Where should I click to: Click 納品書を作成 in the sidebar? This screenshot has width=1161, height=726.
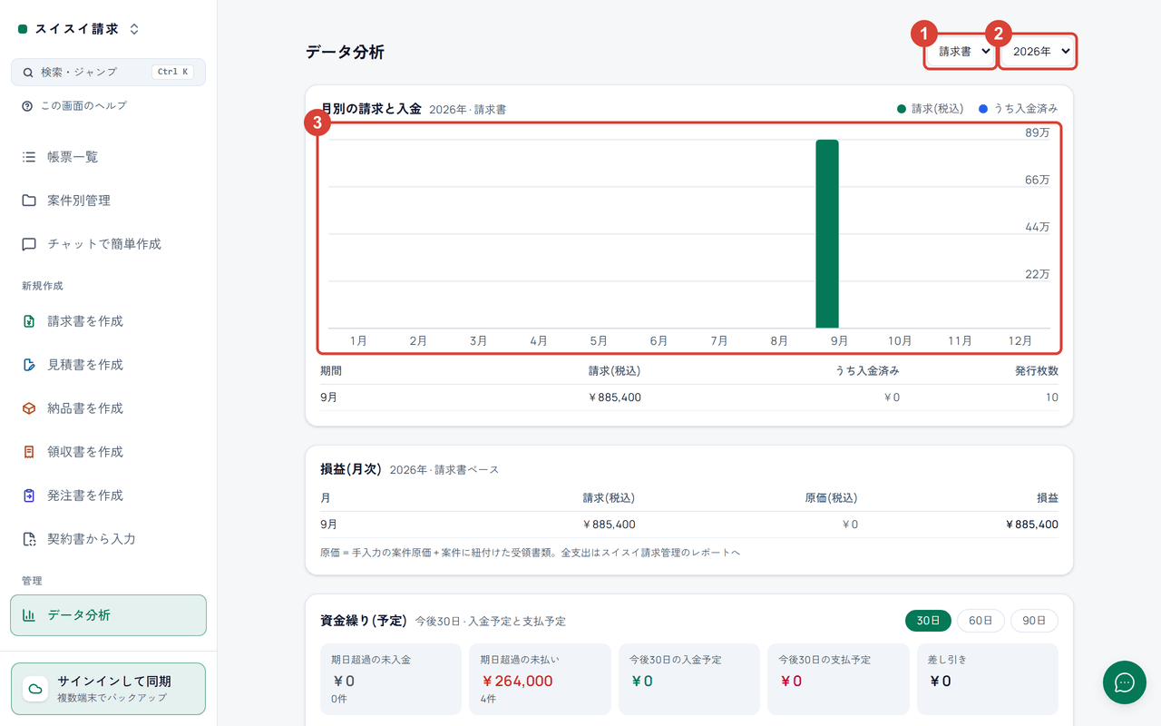108,408
